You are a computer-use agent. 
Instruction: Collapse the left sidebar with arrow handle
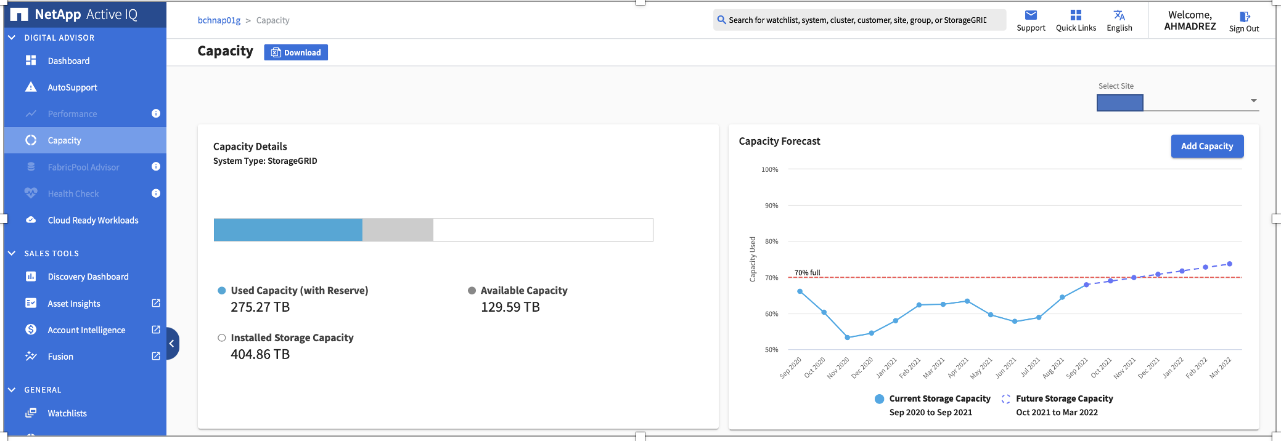(171, 344)
